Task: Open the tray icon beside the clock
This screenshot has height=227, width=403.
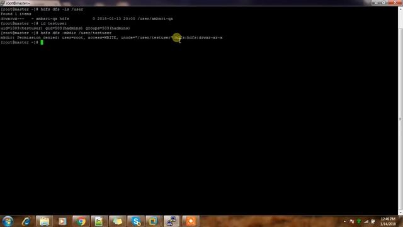Action: pyautogui.click(x=373, y=221)
